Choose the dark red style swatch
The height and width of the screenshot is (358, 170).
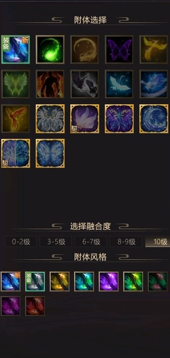[x=35, y=306]
